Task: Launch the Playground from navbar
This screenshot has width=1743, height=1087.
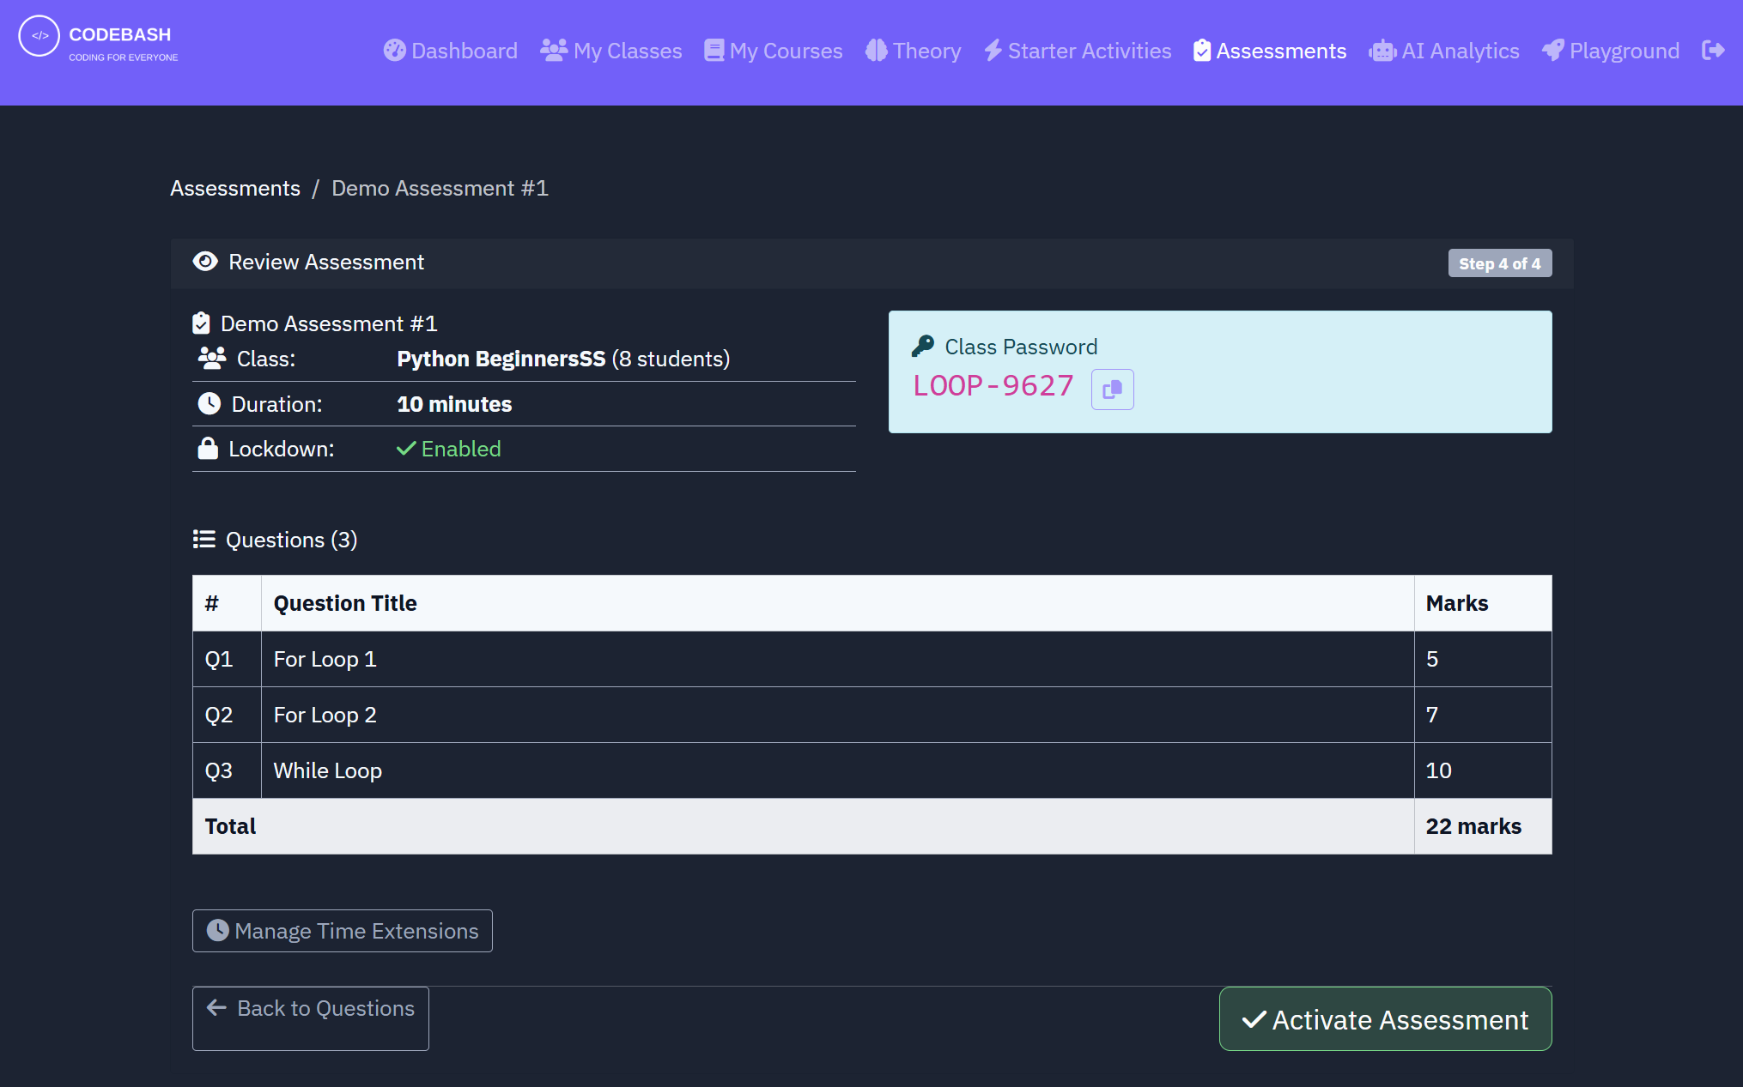Action: 1611,51
